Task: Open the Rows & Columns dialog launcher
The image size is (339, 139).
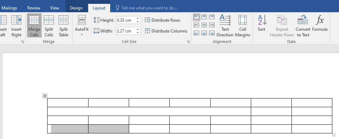Action: [x=22, y=42]
